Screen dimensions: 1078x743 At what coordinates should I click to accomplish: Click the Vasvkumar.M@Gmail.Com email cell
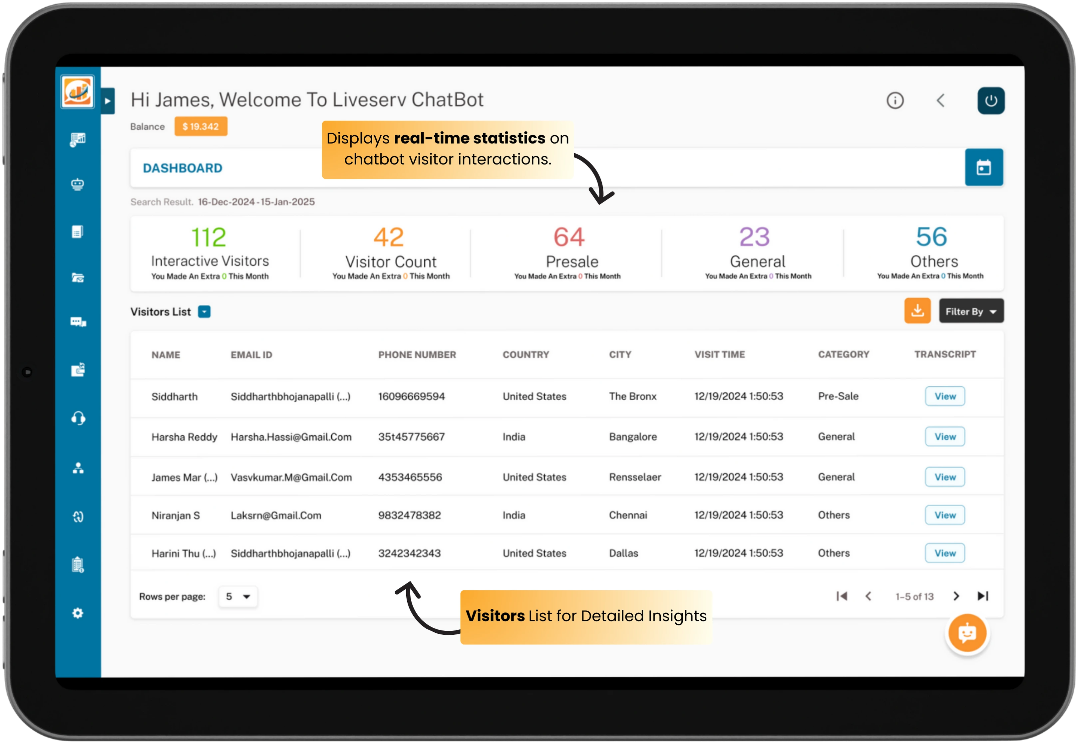point(291,477)
